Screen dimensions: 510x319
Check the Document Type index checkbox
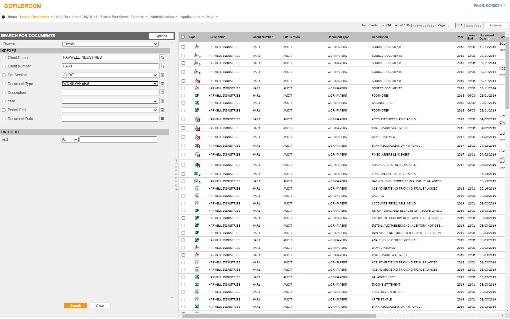point(4,84)
